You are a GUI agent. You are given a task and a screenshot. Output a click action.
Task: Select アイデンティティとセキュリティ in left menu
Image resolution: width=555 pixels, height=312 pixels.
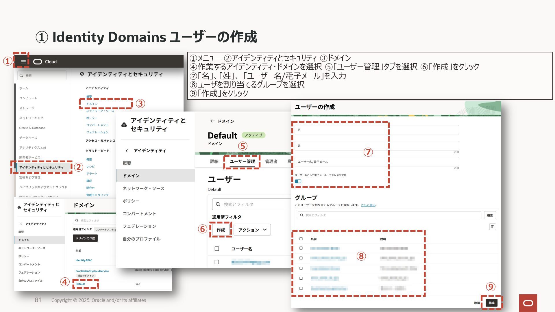(41, 167)
